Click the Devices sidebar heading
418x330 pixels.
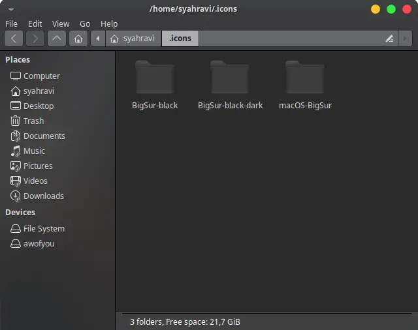[x=20, y=213]
